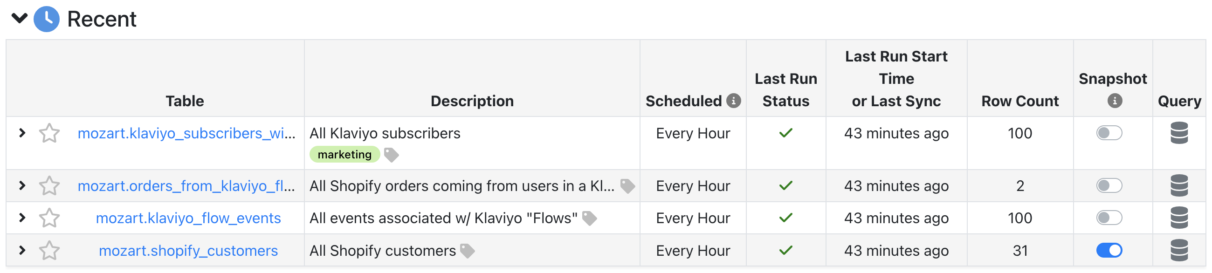The image size is (1212, 273).
Task: Click the Snapshot column info icon
Action: (x=1115, y=101)
